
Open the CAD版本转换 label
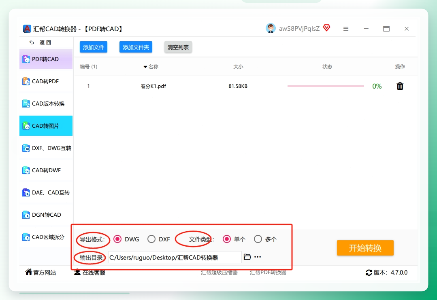click(x=48, y=104)
